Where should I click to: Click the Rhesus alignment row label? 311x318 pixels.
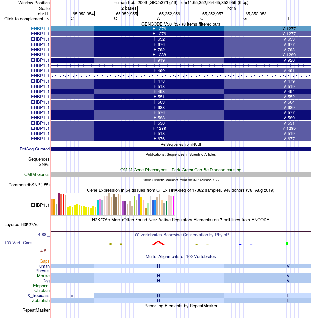pos(42,271)
